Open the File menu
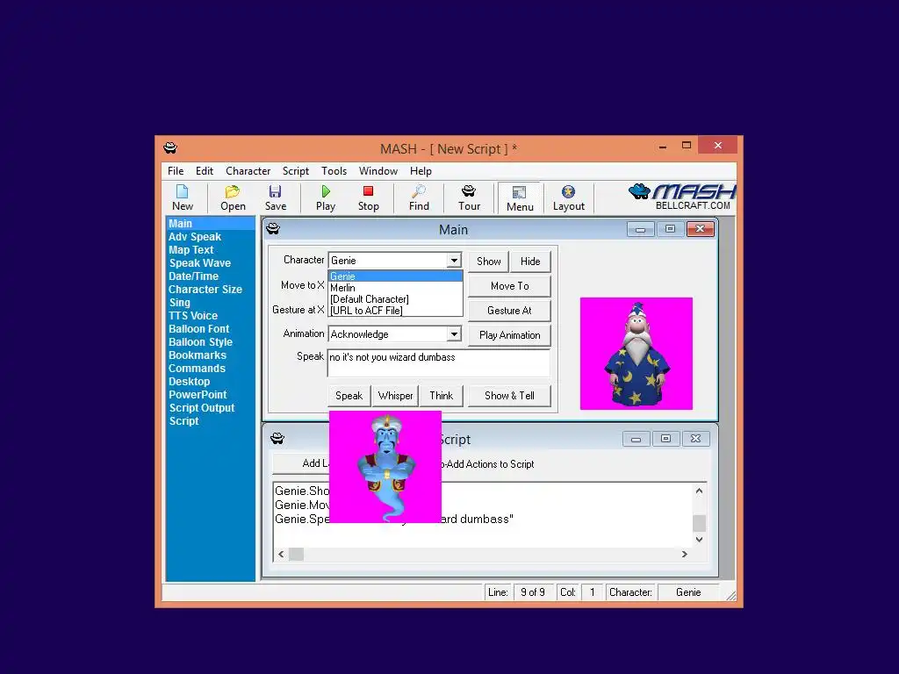The width and height of the screenshot is (899, 674). [176, 171]
